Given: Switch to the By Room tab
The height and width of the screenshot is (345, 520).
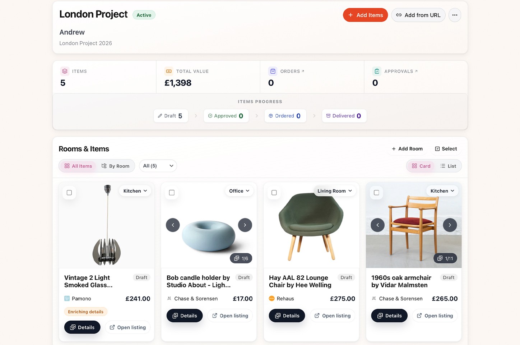Looking at the screenshot, I should (115, 166).
